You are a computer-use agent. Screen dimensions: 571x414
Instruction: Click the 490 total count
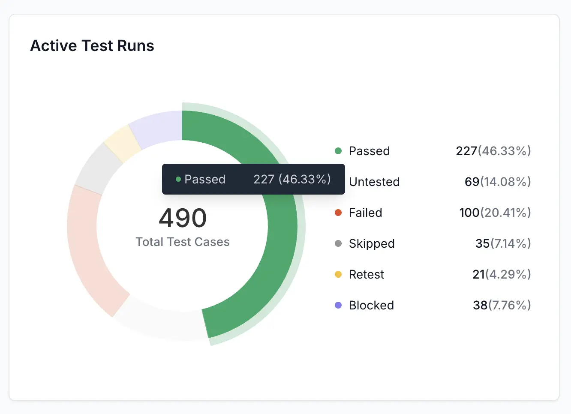[183, 218]
